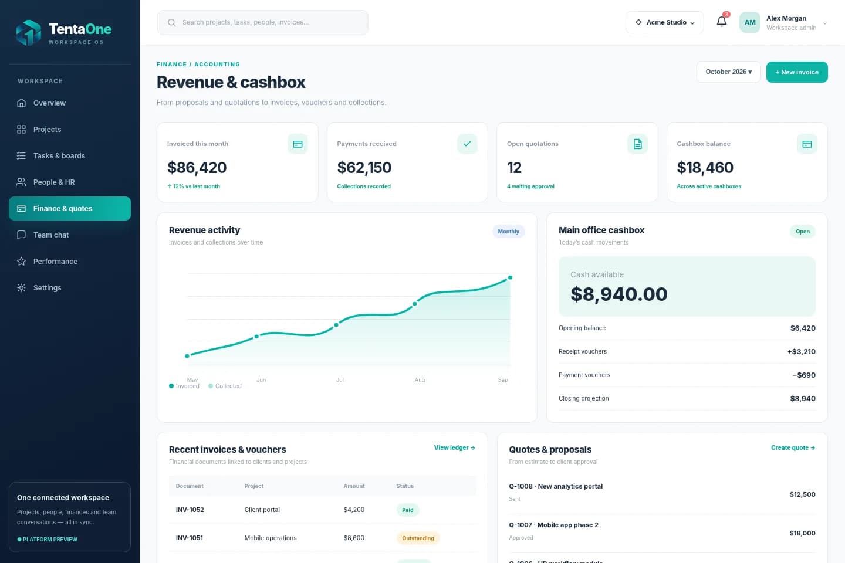The height and width of the screenshot is (563, 845).
Task: Click the Open status badge on cashbox
Action: [803, 231]
